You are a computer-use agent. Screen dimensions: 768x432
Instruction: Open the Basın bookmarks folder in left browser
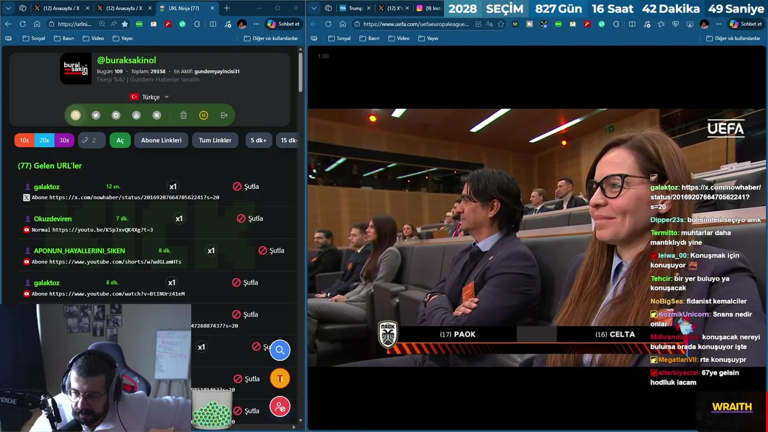point(64,38)
